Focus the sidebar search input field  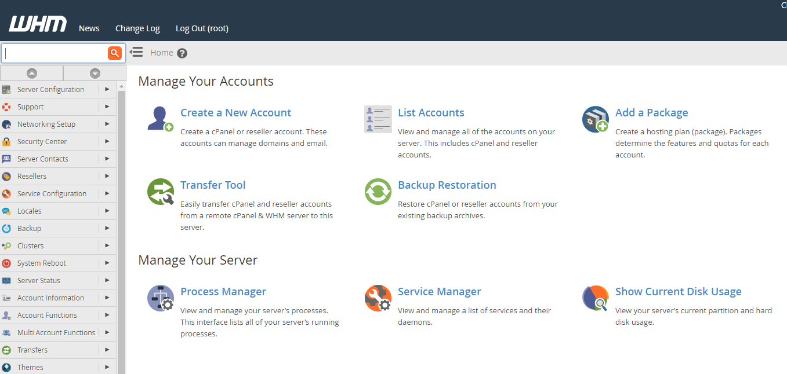[x=55, y=53]
